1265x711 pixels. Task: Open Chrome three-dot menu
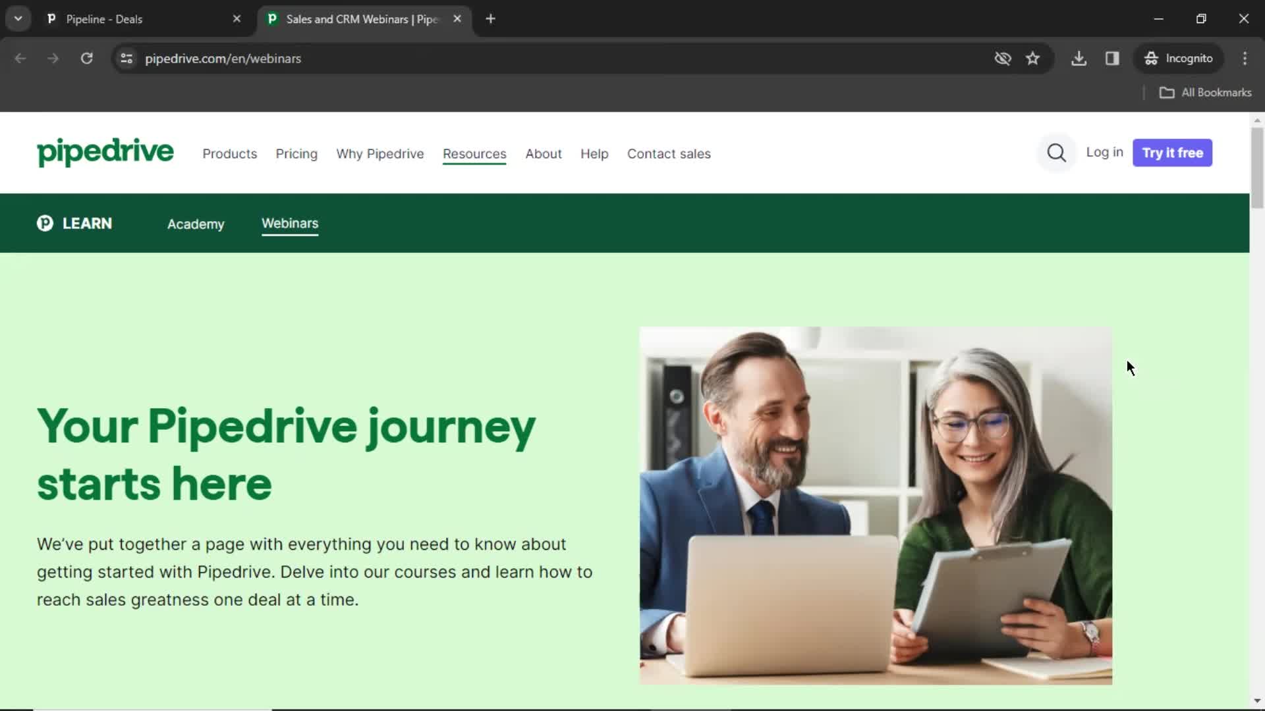(1245, 59)
